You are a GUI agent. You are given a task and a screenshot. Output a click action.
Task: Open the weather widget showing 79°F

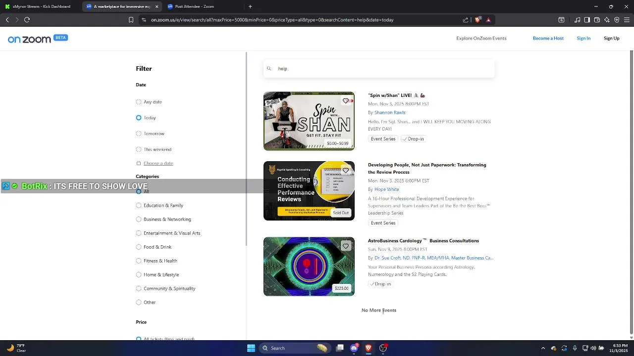(x=16, y=348)
